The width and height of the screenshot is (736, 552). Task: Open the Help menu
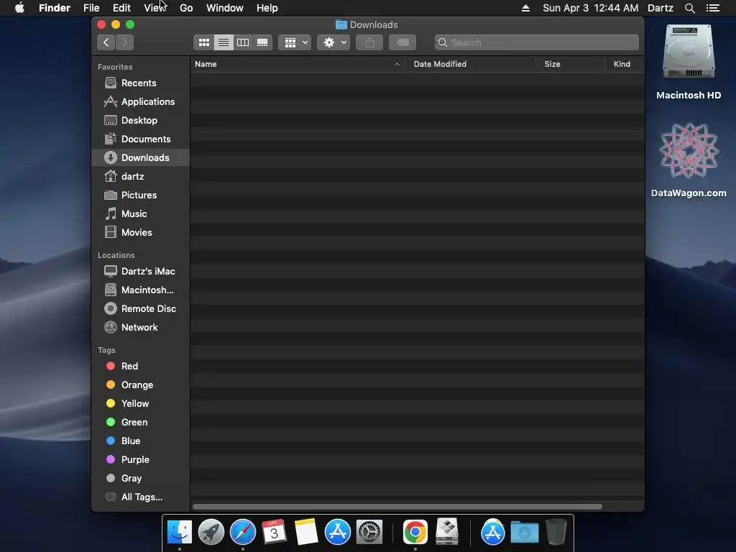(267, 8)
